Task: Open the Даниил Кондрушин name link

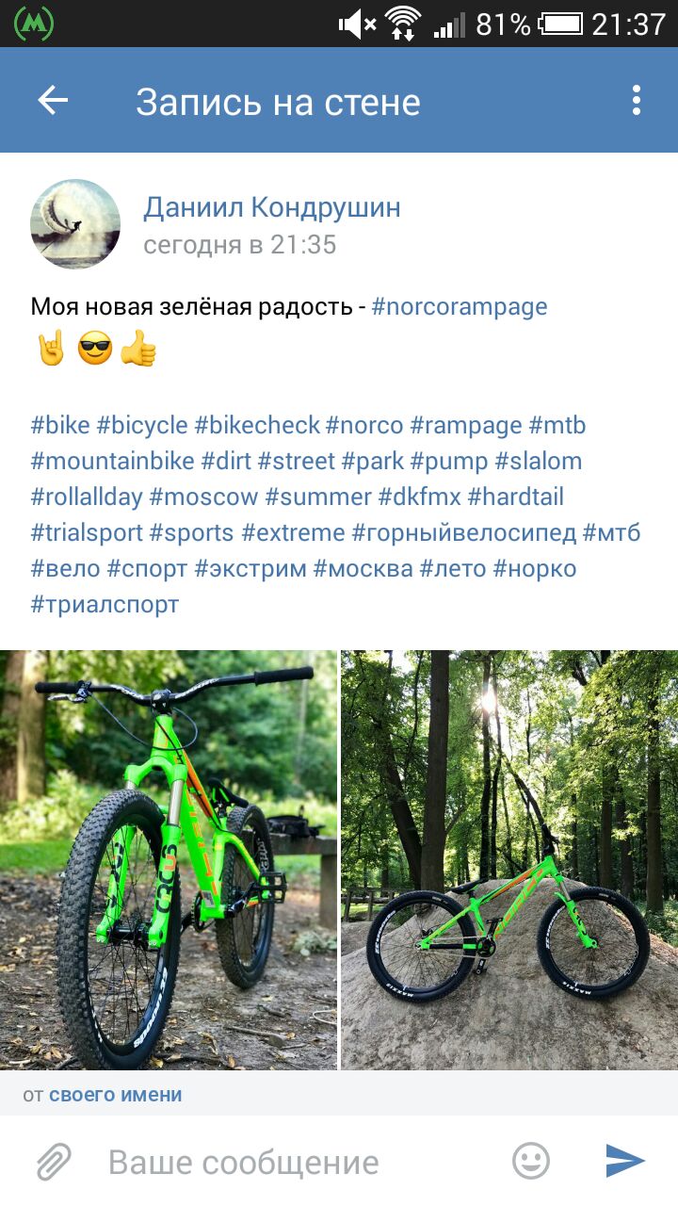Action: (x=272, y=207)
